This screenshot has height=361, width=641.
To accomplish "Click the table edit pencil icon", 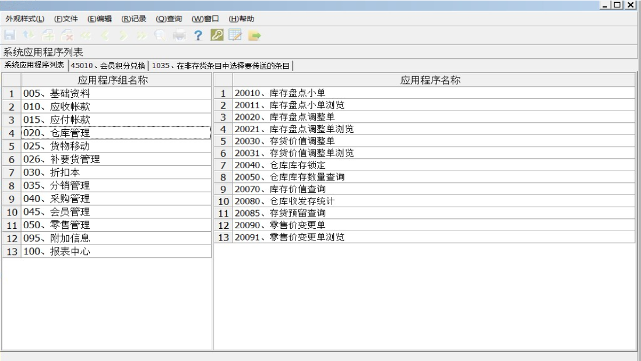I will pyautogui.click(x=235, y=35).
